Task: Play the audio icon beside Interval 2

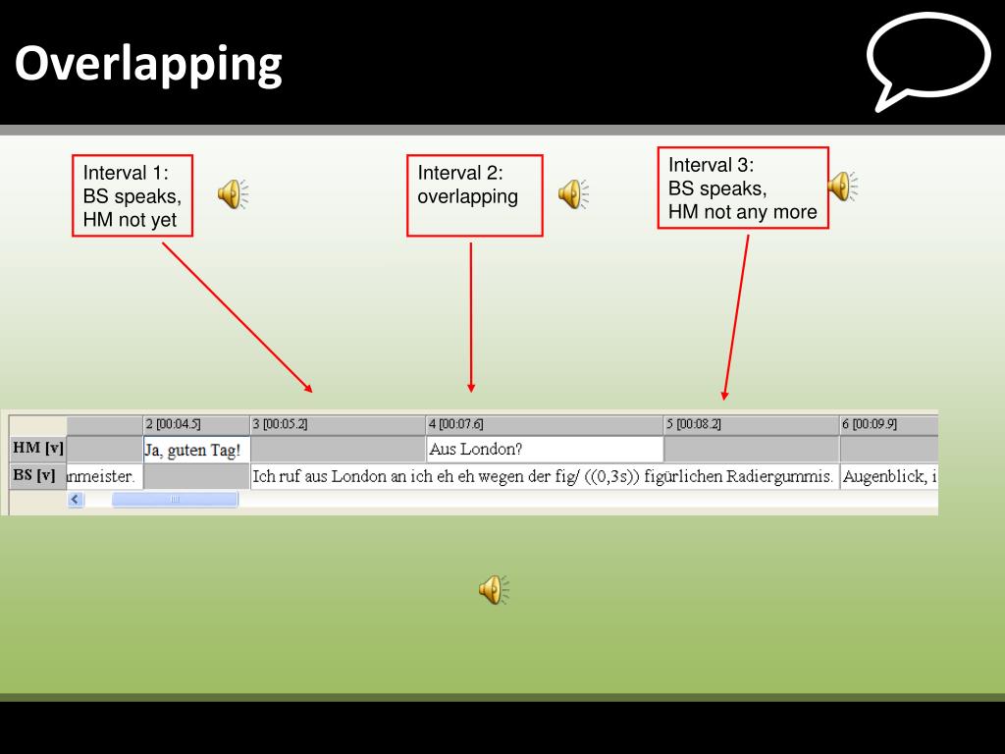Action: pos(573,193)
